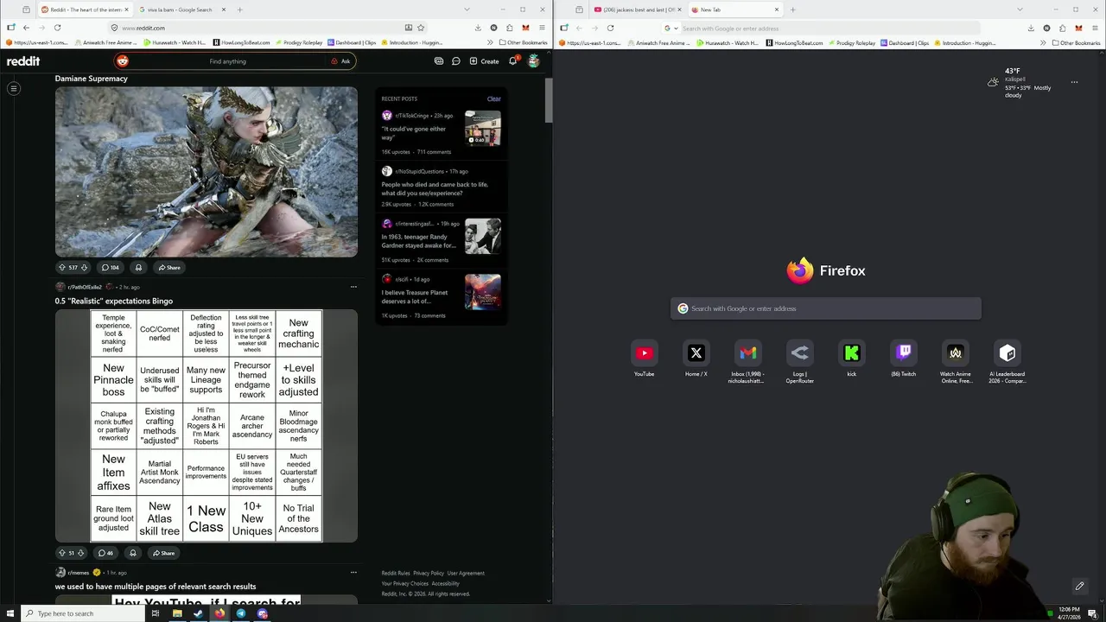Share the Bingo post

[x=163, y=553]
